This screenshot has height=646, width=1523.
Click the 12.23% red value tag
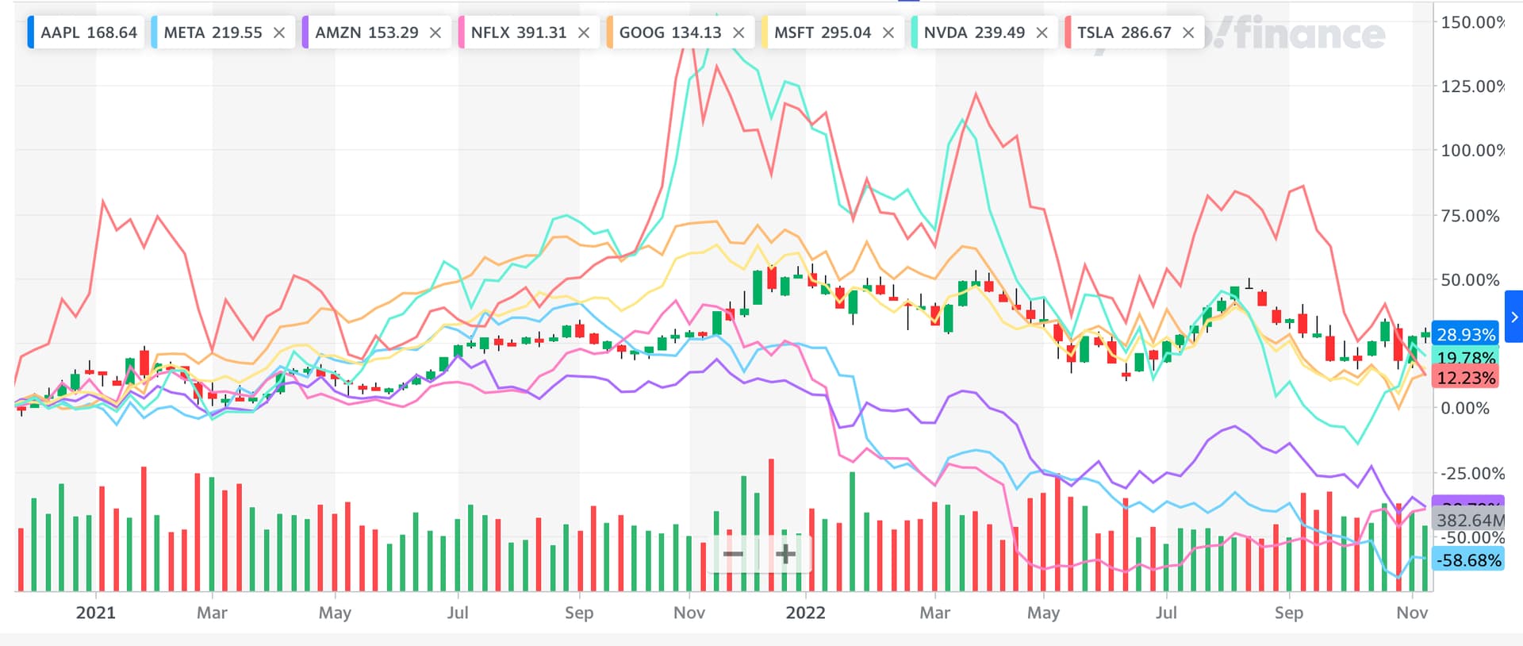(1466, 378)
